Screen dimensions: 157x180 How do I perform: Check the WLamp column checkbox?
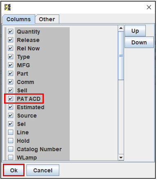tap(11, 158)
